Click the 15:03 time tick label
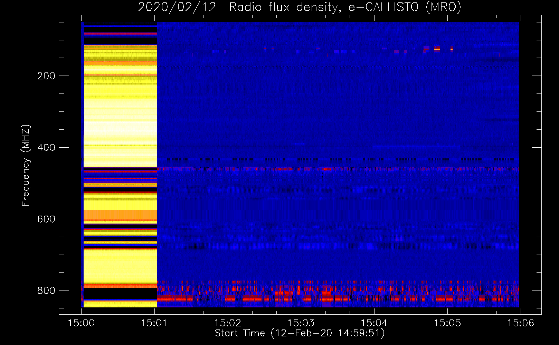 pyautogui.click(x=301, y=323)
